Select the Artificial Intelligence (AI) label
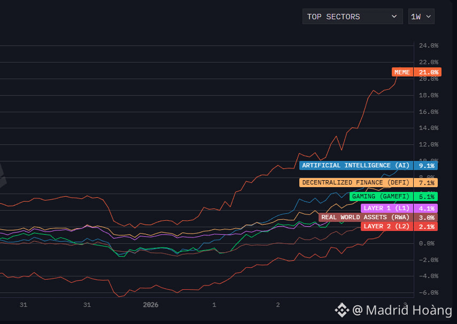The width and height of the screenshot is (457, 324). 356,166
